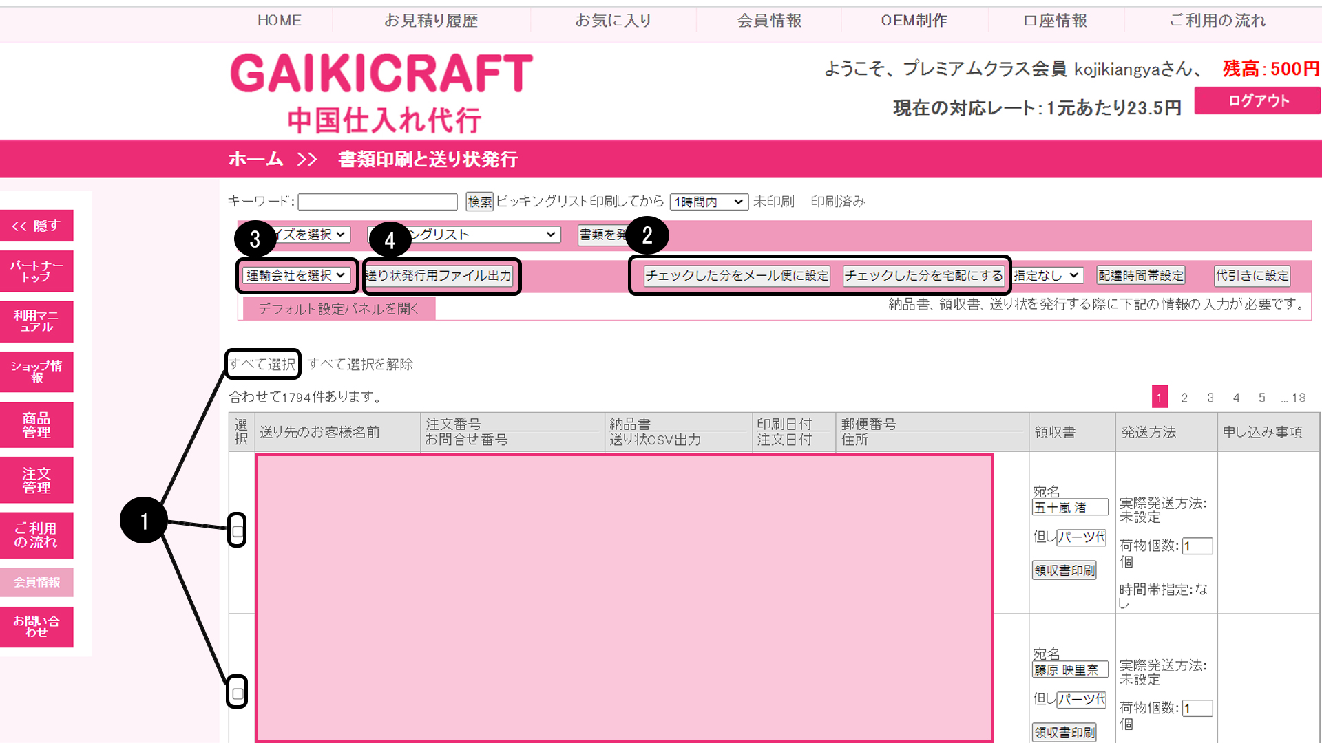Check the second order row's selection checkbox
The image size is (1322, 743).
tap(238, 693)
